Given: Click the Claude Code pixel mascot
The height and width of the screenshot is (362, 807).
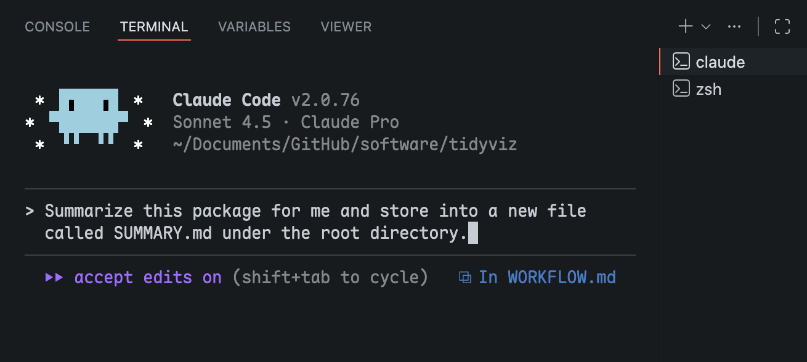Looking at the screenshot, I should coord(88,116).
